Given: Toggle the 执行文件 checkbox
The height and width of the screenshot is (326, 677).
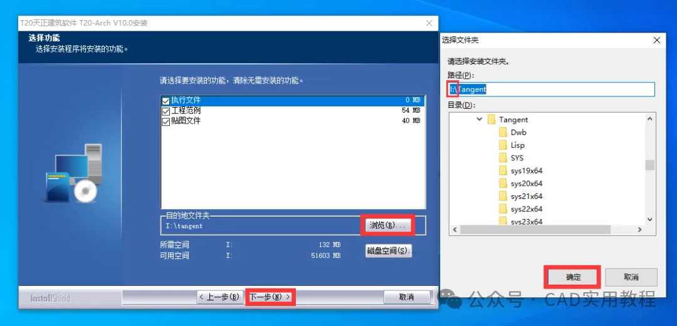Looking at the screenshot, I should tap(165, 101).
